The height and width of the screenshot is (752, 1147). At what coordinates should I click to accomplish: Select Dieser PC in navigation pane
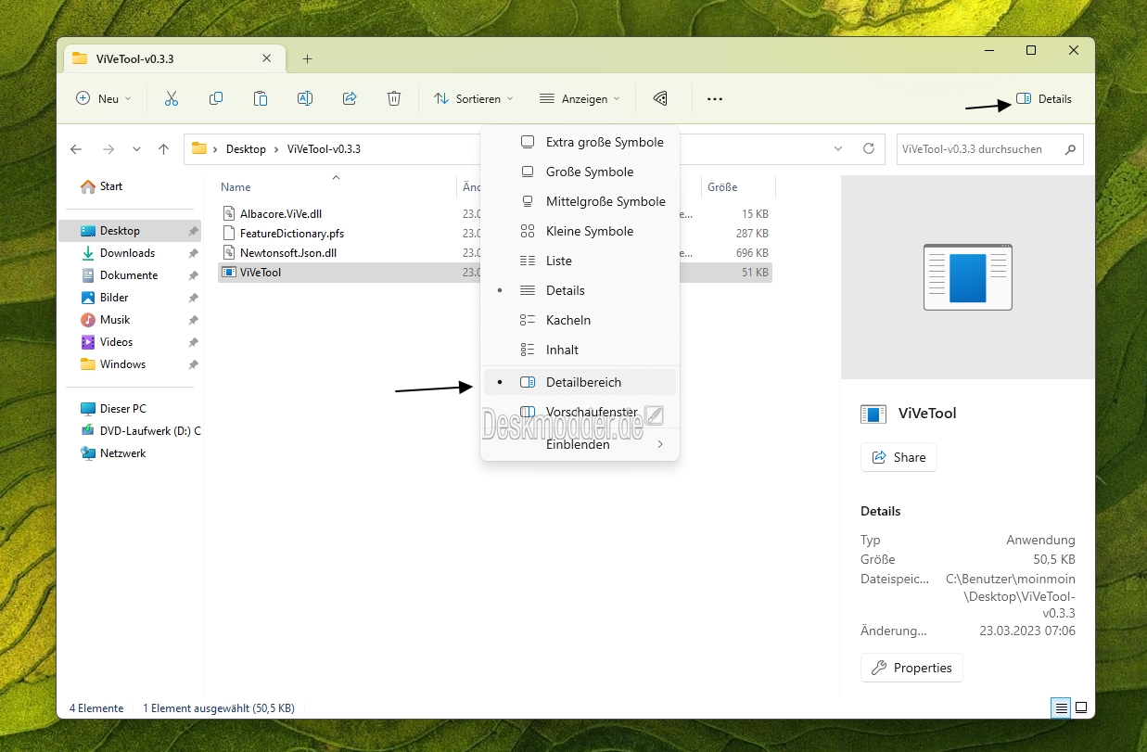click(130, 409)
